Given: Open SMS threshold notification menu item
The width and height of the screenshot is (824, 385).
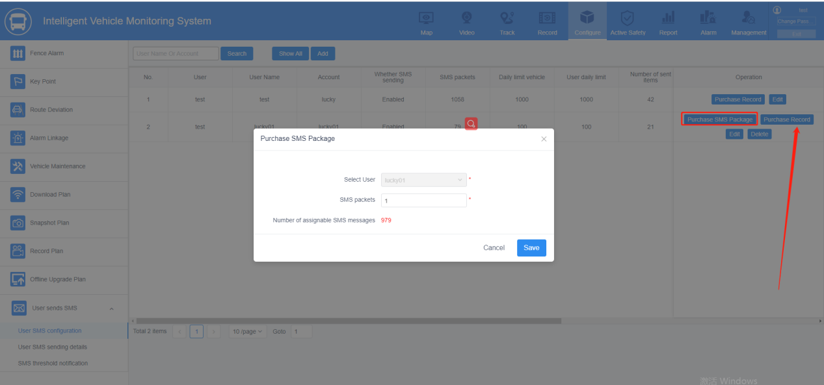Looking at the screenshot, I should pyautogui.click(x=53, y=363).
